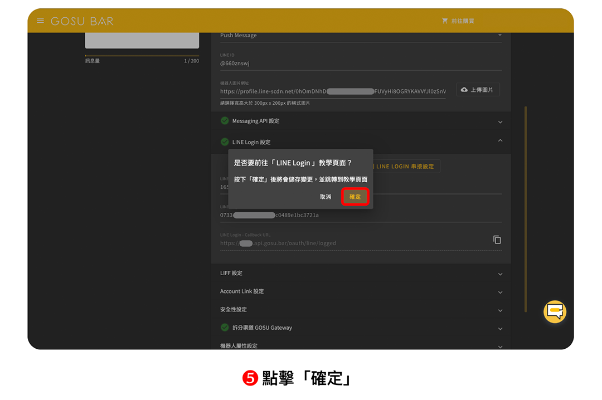Screen dimensions: 602x400
Task: Click the GOSU BAR logo
Action: (82, 21)
